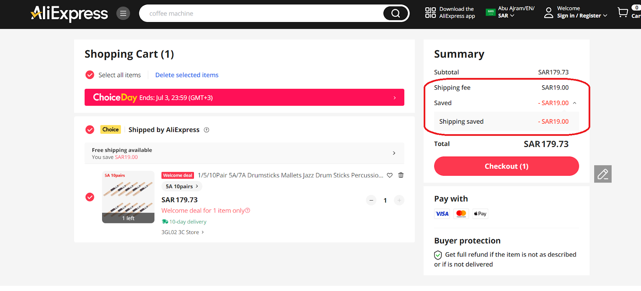This screenshot has width=641, height=291.
Task: Click the Total SAR 179.73 amount
Action: (x=546, y=144)
